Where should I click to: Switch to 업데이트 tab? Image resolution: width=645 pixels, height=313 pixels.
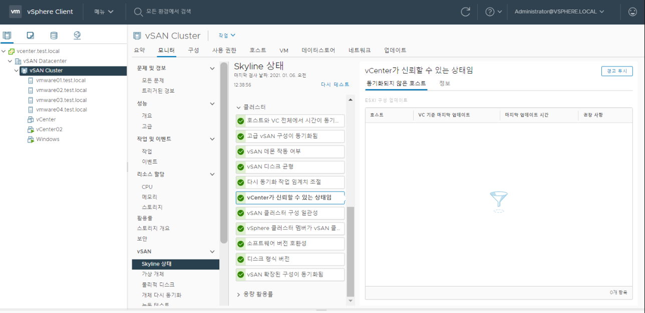pos(395,50)
